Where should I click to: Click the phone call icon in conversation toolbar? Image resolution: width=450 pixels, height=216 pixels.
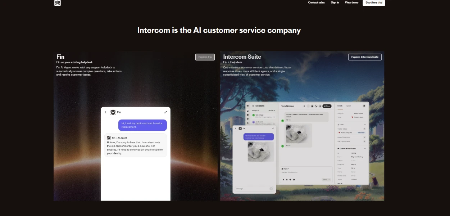317,106
